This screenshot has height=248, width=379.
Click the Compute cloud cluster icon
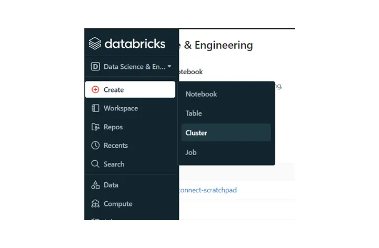[95, 204]
